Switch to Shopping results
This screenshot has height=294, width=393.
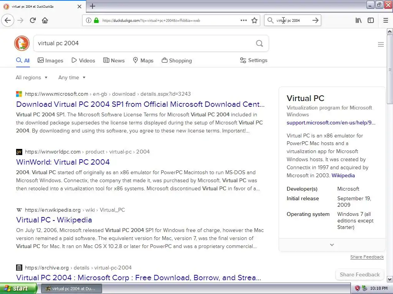[x=177, y=60]
